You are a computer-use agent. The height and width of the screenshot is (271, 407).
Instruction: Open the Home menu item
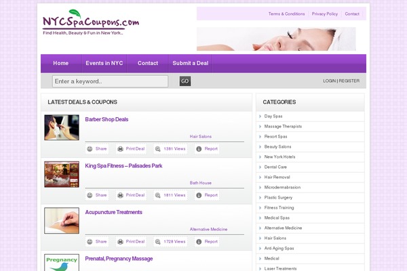[61, 63]
